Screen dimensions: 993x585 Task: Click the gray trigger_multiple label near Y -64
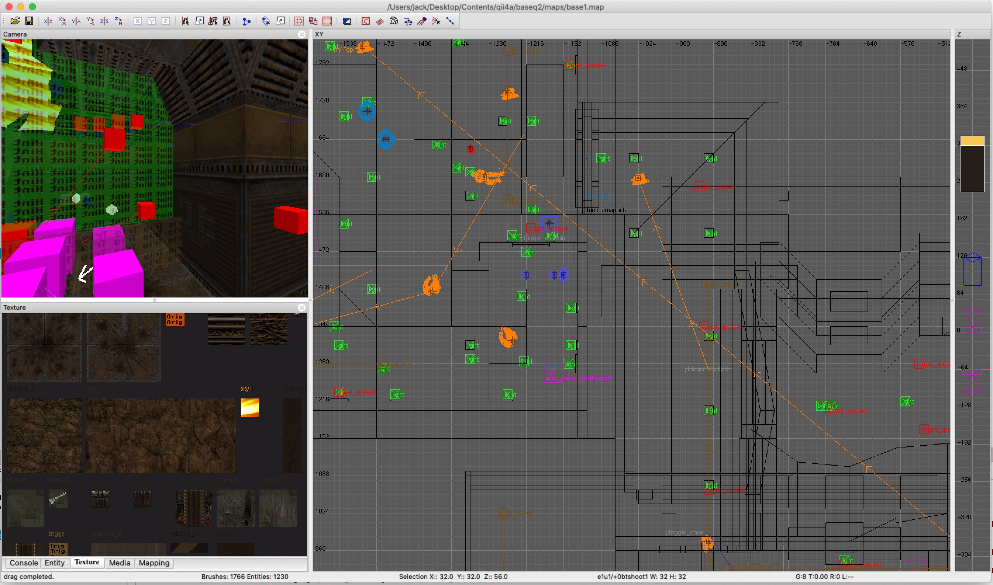(708, 369)
